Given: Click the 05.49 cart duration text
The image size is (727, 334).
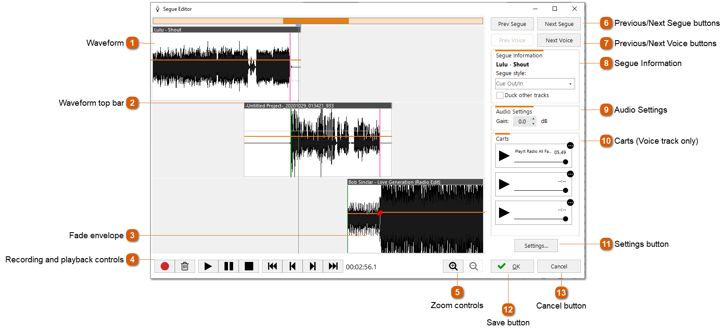Looking at the screenshot, I should [560, 152].
